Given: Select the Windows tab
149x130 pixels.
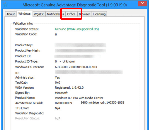Looking at the screenshot, I should [x=24, y=14].
